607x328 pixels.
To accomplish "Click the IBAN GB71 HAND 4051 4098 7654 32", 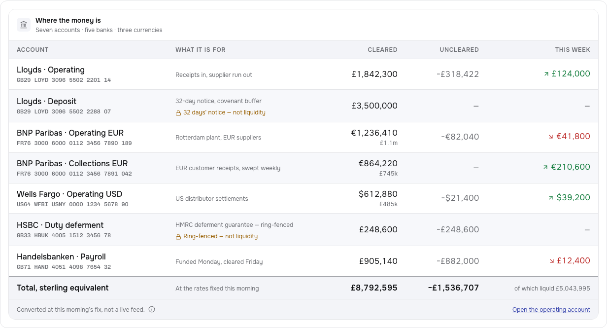I will pyautogui.click(x=64, y=267).
